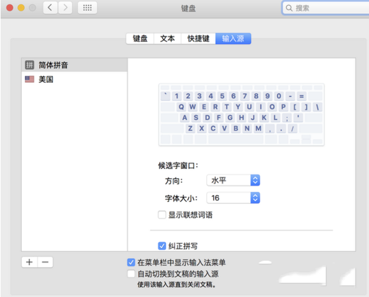Open the 字体大小 dropdown showing 16

tap(233, 198)
